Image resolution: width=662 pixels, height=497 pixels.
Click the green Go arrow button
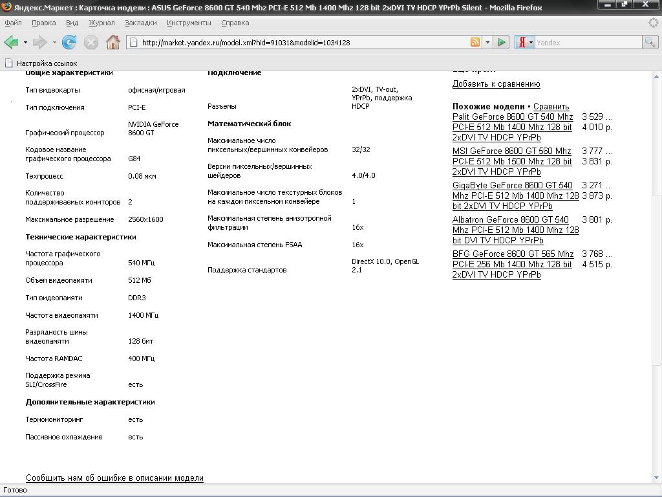502,42
